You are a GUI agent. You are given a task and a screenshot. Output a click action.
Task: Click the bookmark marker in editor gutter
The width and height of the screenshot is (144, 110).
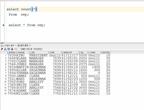4,25
